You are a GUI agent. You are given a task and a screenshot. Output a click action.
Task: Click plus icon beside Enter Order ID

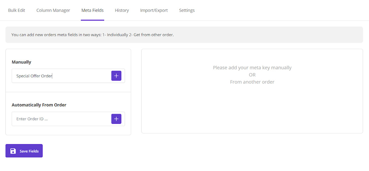116,119
